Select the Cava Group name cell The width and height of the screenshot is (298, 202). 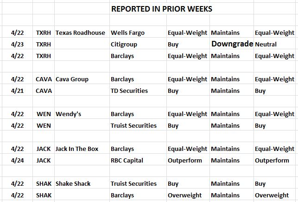[x=72, y=79]
